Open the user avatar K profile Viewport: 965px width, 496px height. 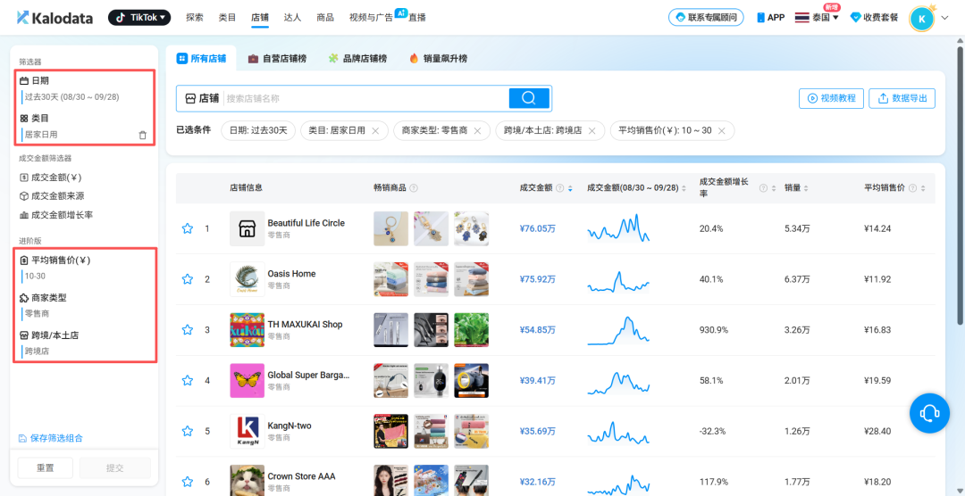click(921, 18)
